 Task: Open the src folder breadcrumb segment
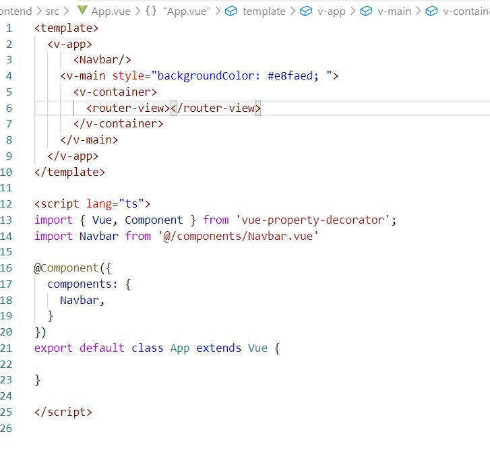52,11
